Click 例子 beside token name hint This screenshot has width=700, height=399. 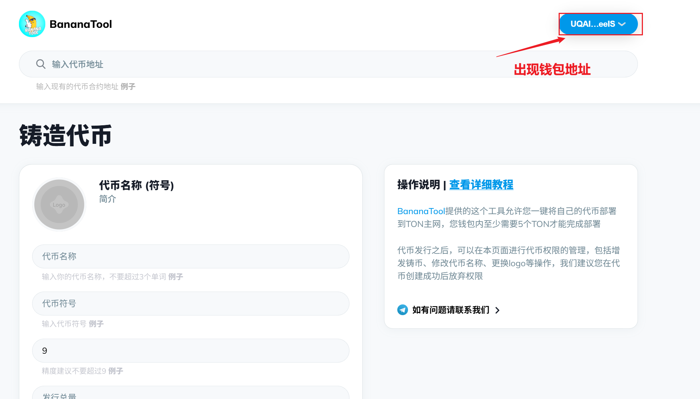click(x=175, y=277)
